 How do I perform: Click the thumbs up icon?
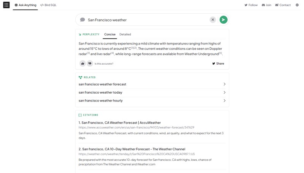[x=82, y=63]
